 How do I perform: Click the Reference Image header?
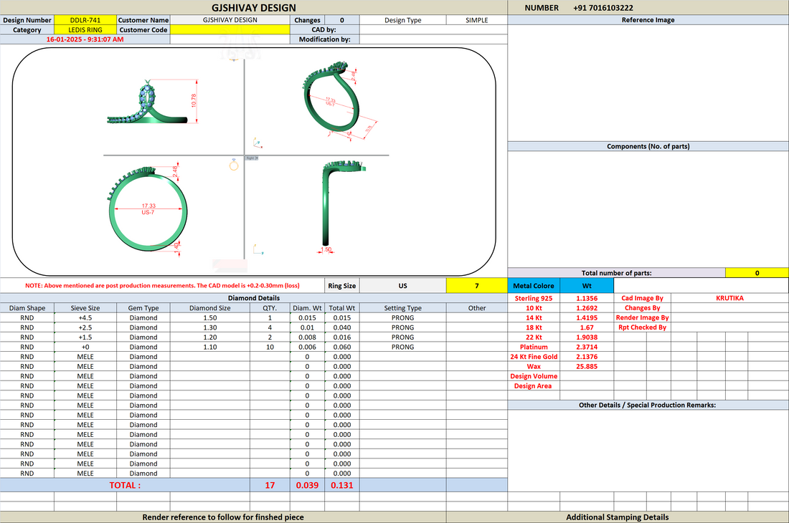pos(648,20)
